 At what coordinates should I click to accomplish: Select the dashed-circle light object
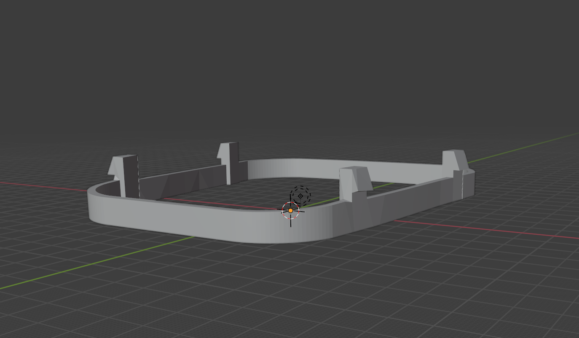300,196
